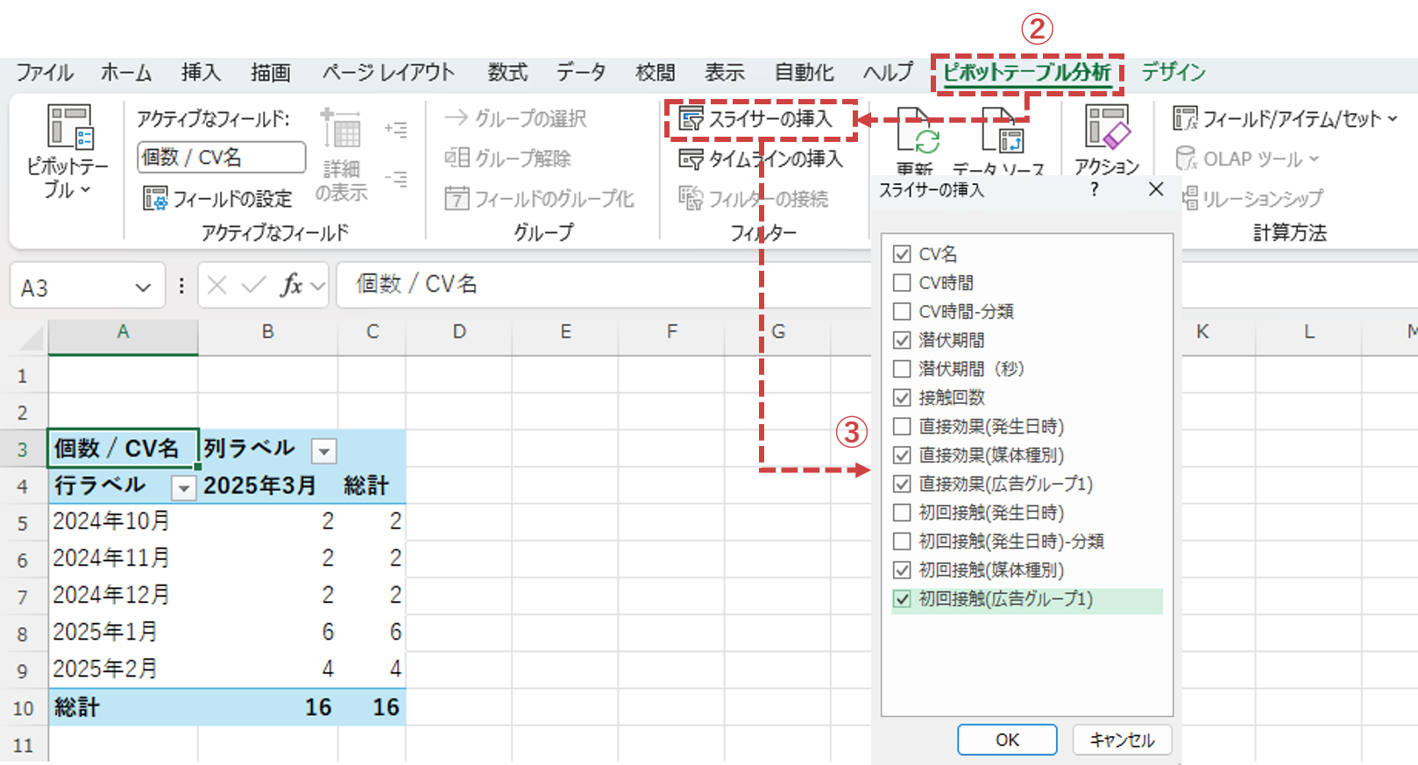This screenshot has width=1418, height=765.
Task: Switch to the デザイン tab
Action: [1173, 73]
